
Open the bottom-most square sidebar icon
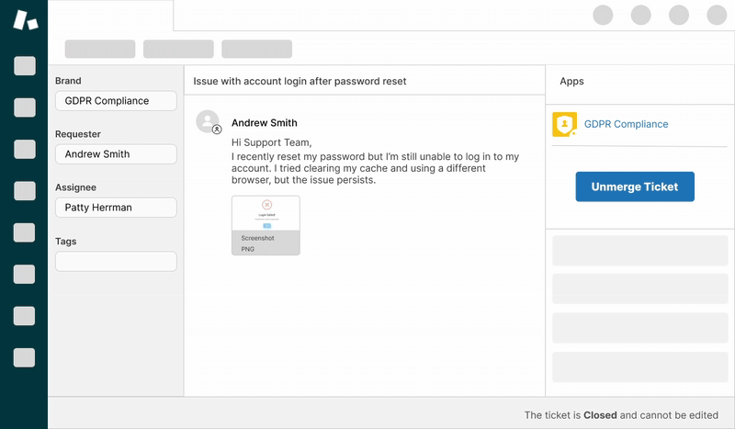click(25, 358)
